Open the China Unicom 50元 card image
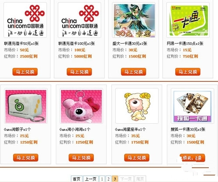218x182 pixels. click(x=25, y=20)
